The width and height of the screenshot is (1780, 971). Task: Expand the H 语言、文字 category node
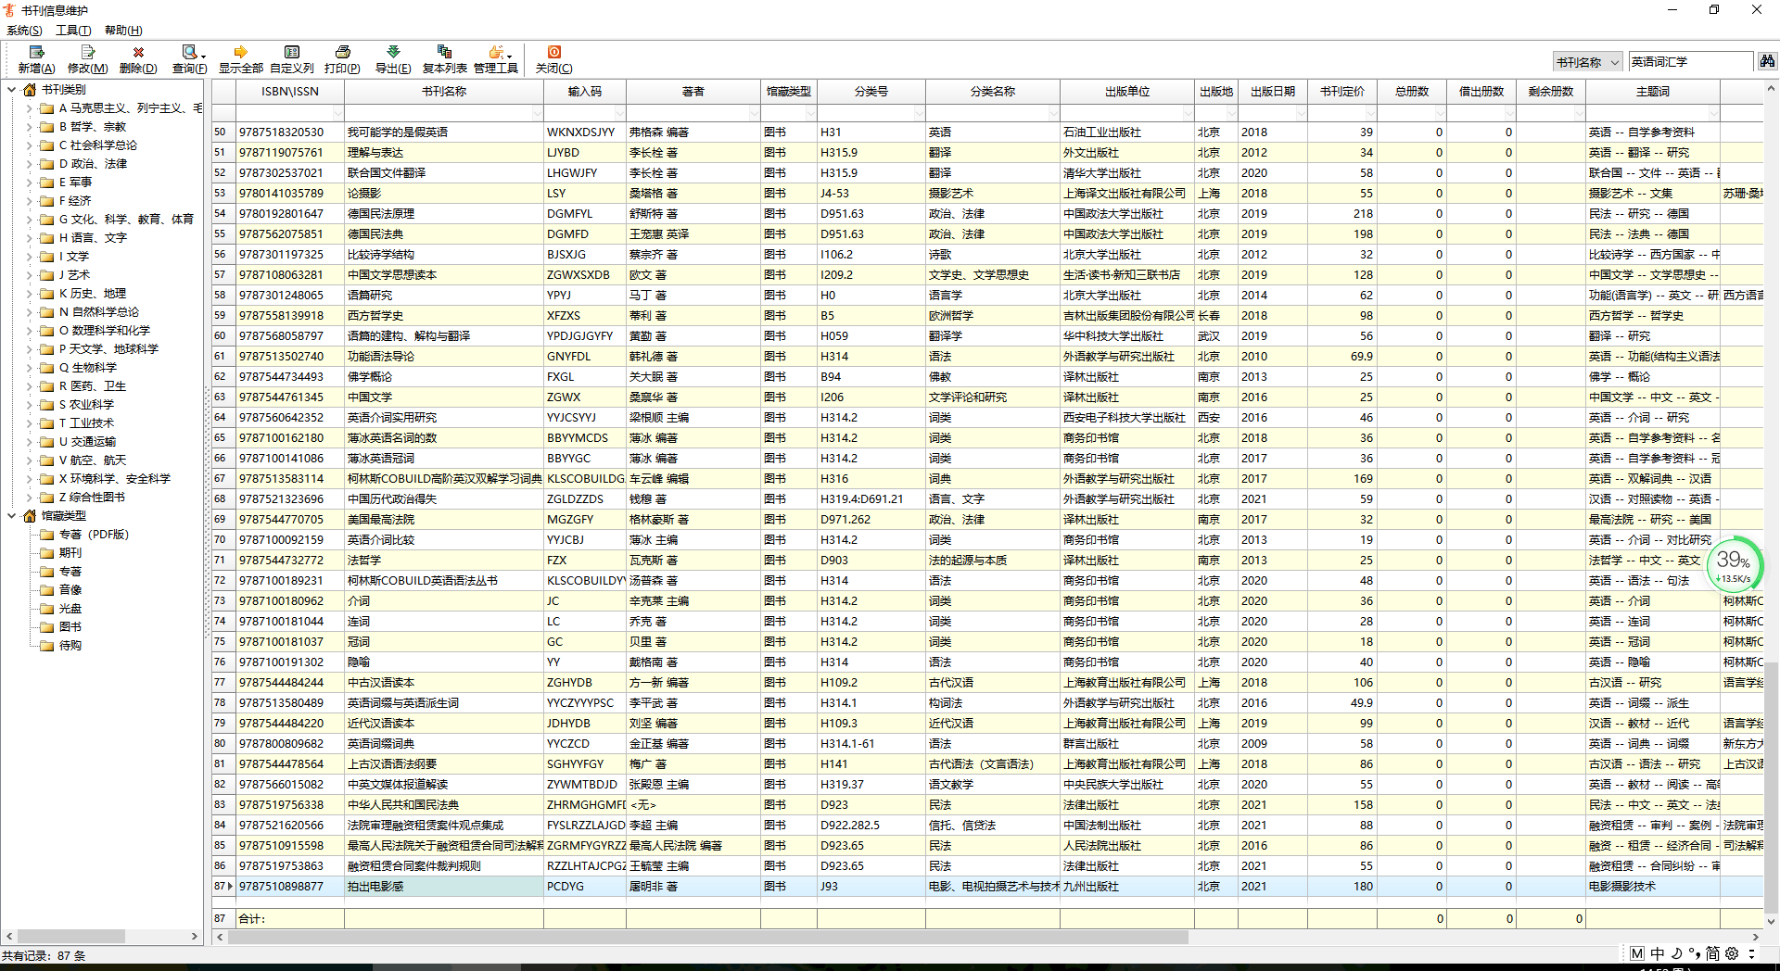(29, 238)
